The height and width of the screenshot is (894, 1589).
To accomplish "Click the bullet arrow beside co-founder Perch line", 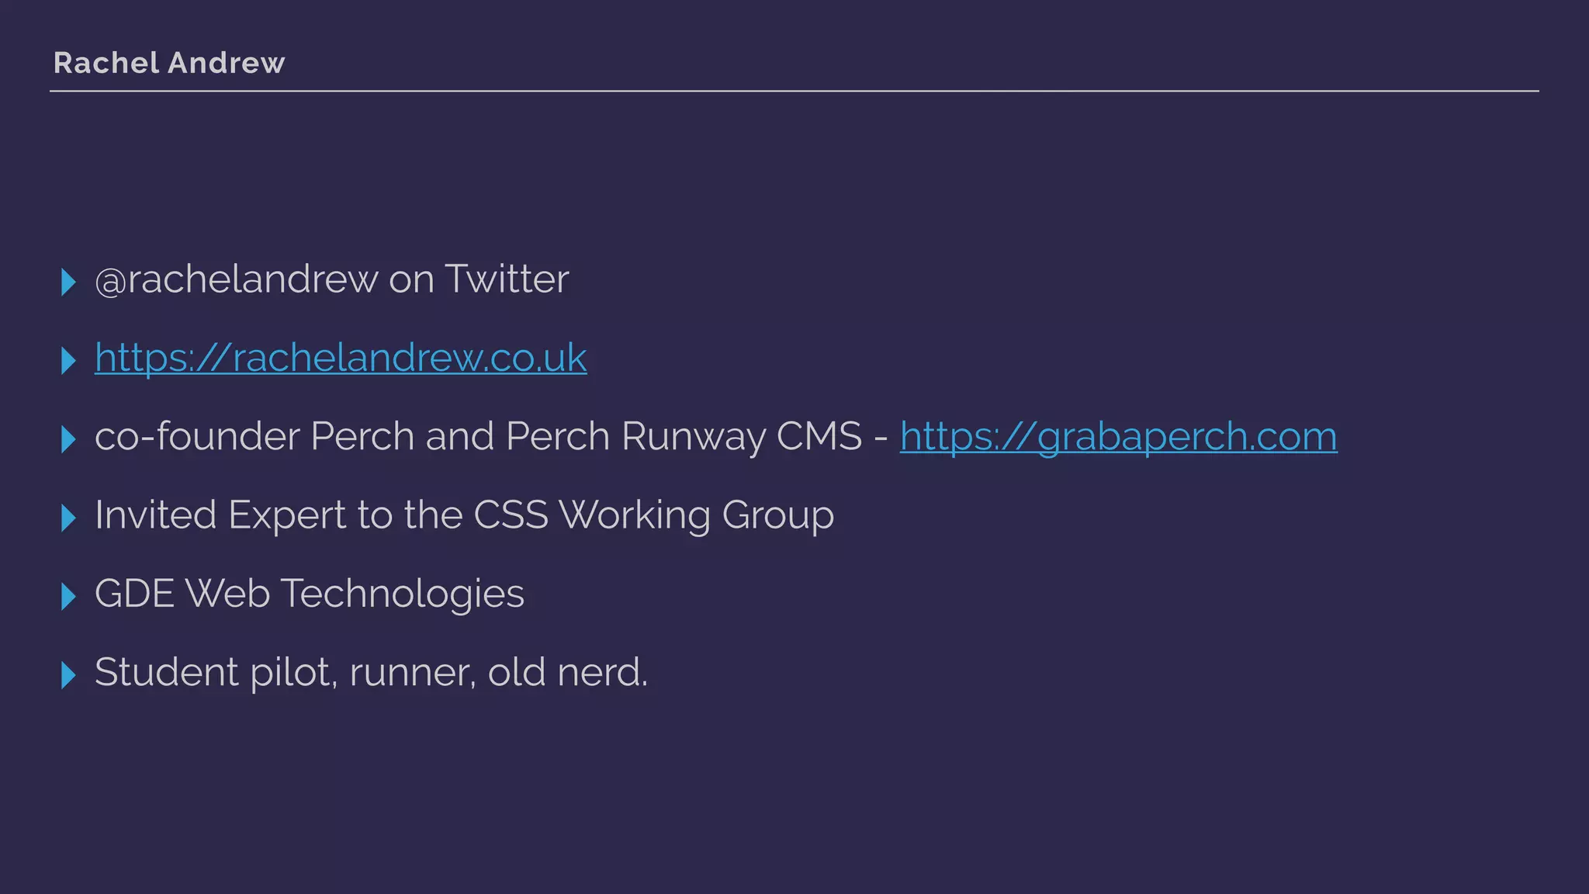I will tap(68, 439).
